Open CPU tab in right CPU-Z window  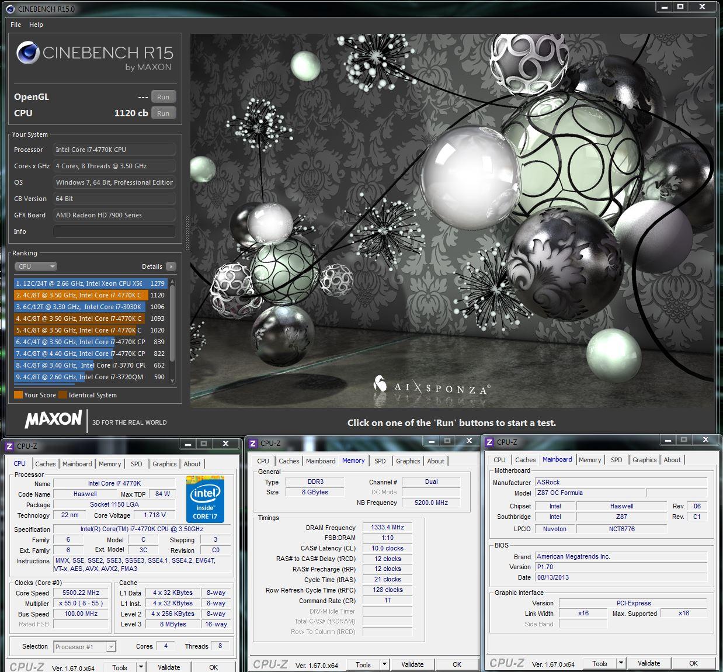500,460
